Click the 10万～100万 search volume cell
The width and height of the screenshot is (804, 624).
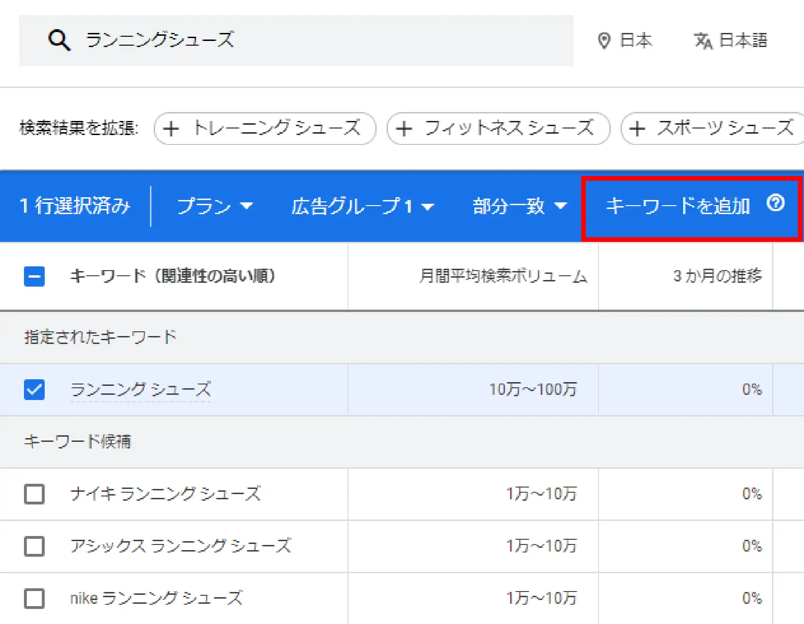tap(533, 390)
